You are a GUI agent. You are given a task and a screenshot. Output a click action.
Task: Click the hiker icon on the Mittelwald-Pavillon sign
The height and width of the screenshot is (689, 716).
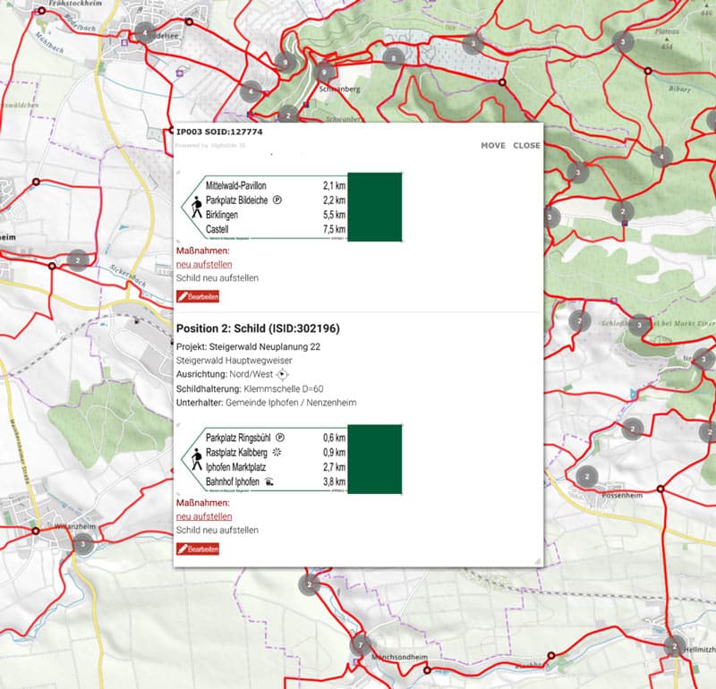click(x=195, y=207)
